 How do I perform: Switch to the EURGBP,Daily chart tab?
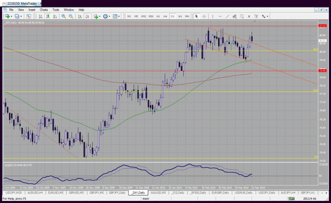pyautogui.click(x=220, y=192)
